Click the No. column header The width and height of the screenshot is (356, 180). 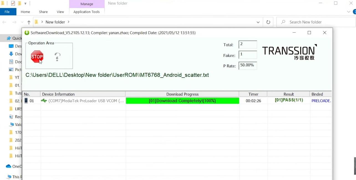click(32, 94)
